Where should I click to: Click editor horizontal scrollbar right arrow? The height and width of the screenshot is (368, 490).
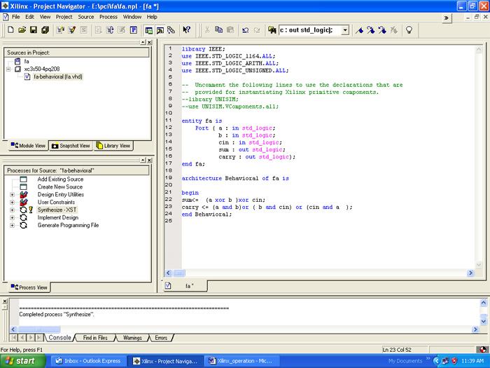point(470,273)
